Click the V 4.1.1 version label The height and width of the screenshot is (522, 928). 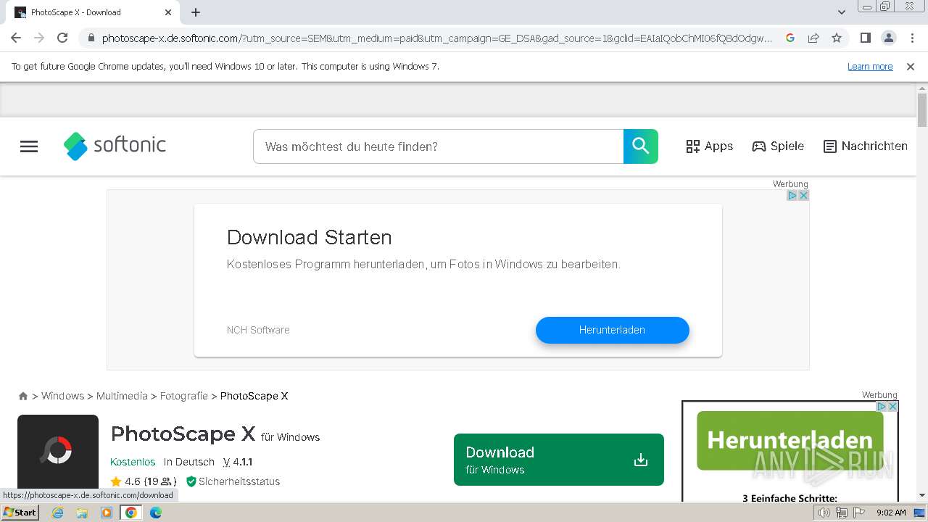point(238,462)
